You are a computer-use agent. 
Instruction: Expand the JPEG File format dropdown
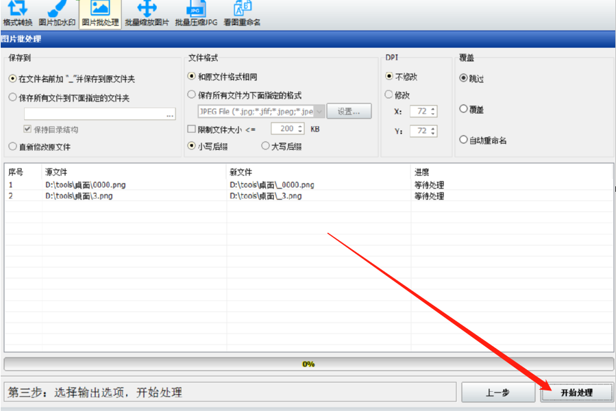click(x=319, y=112)
